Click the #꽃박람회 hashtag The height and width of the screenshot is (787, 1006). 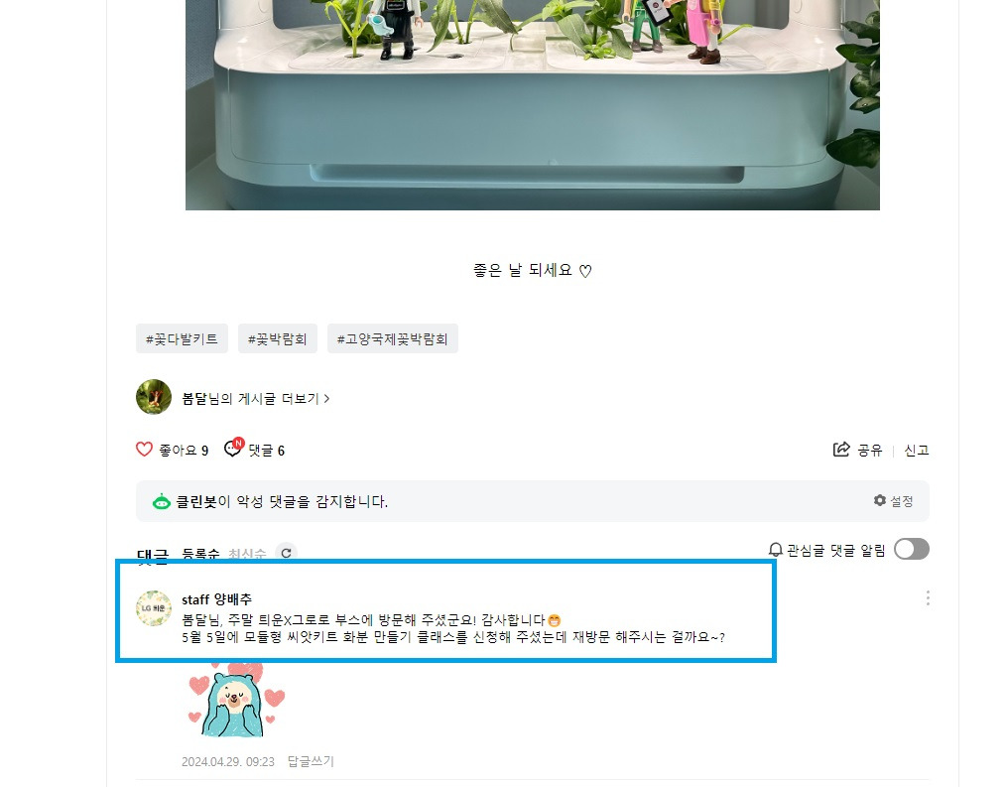coord(277,338)
